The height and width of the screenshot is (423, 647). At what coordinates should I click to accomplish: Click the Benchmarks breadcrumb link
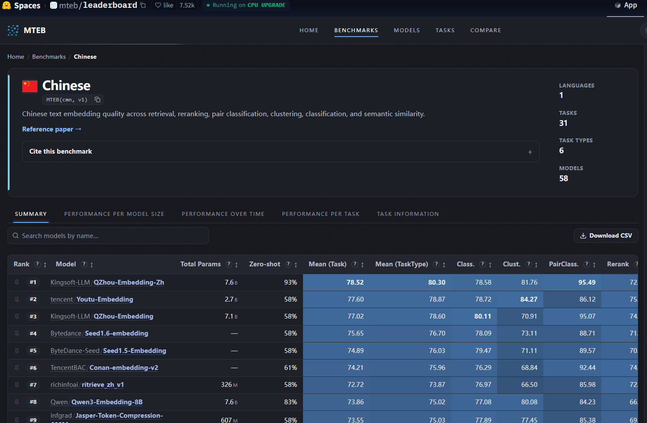(x=49, y=57)
